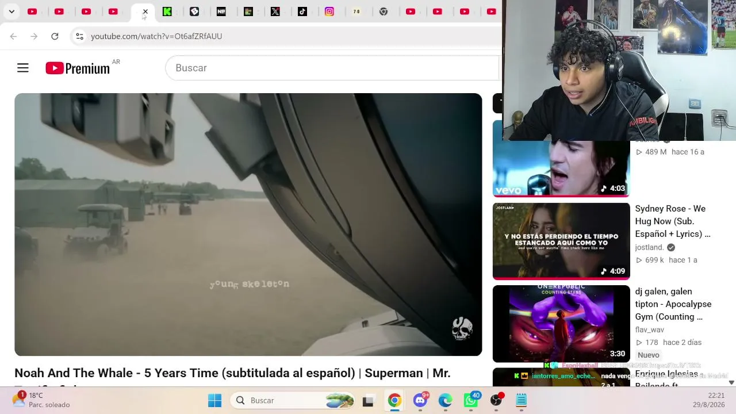Viewport: 736px width, 414px height.
Task: Open WhatsApp from the taskbar
Action: pos(471,400)
